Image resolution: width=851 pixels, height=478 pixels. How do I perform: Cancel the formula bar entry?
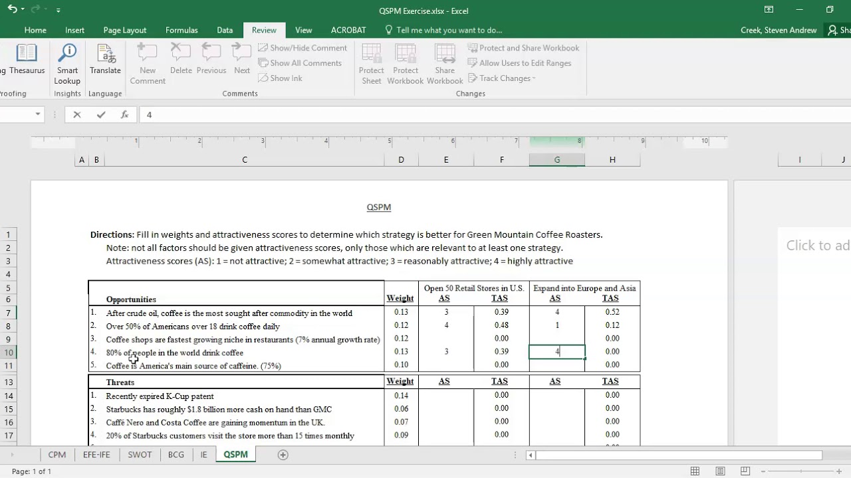pyautogui.click(x=77, y=115)
